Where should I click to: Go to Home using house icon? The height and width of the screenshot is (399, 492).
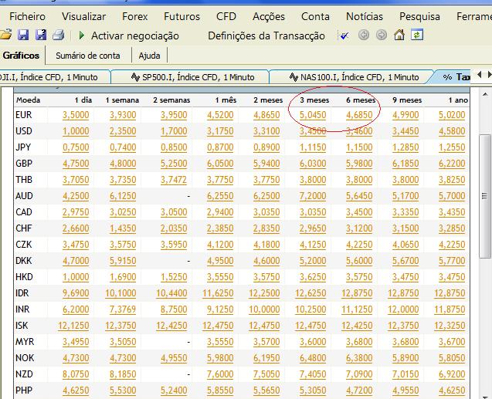[x=399, y=35]
